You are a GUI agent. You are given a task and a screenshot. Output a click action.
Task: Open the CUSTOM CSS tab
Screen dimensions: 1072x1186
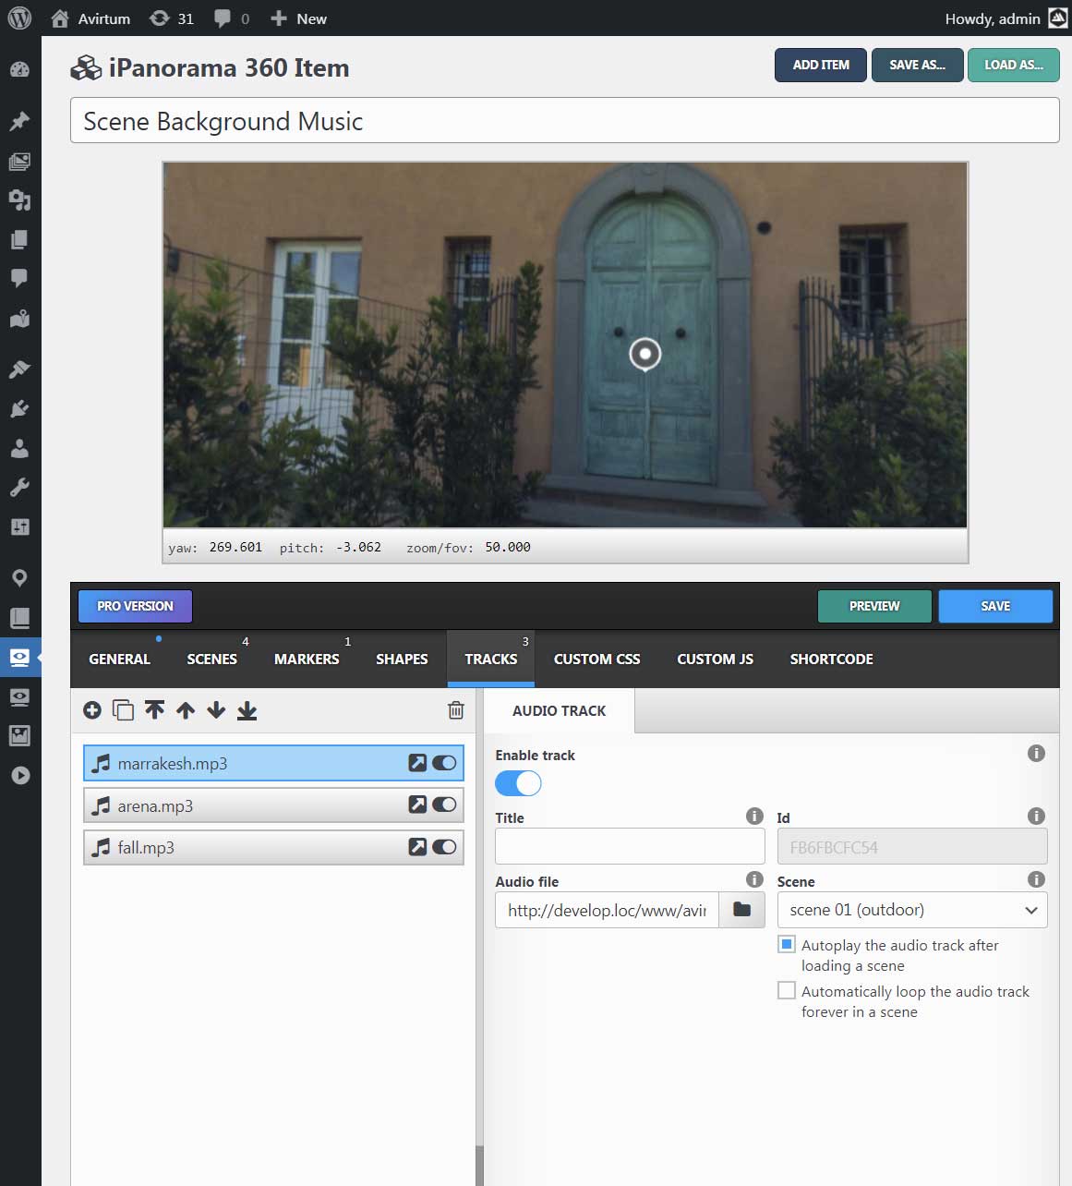(x=596, y=659)
